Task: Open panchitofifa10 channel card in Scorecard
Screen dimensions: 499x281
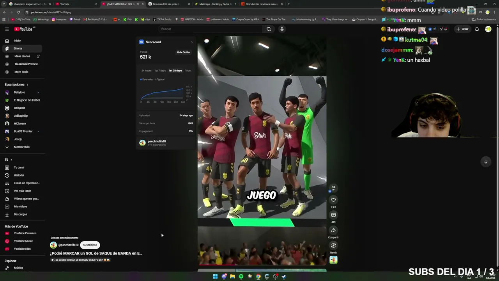Action: 166,143
